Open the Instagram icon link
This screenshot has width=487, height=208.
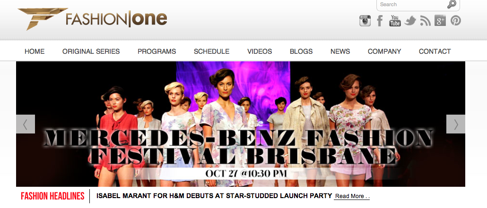[365, 21]
